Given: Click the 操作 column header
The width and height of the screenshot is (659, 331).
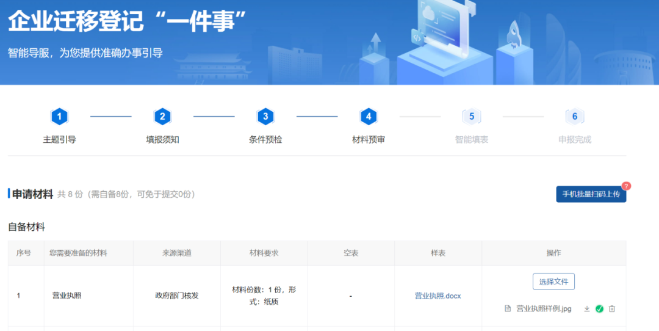Looking at the screenshot, I should coord(553,253).
